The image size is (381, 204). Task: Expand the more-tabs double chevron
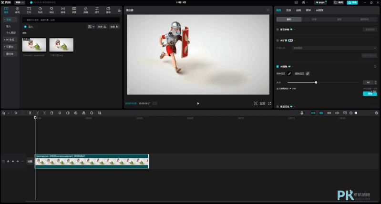pyautogui.click(x=119, y=10)
